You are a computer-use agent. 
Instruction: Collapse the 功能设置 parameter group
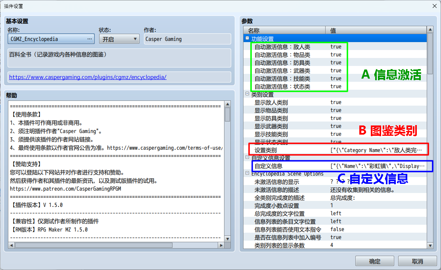tap(247, 38)
